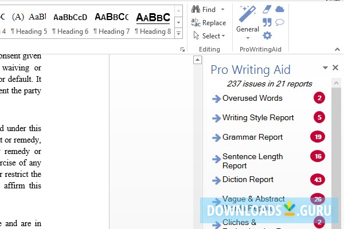Click the ProWritingAid speech bubble icon
This screenshot has height=229, width=344.
point(280,22)
